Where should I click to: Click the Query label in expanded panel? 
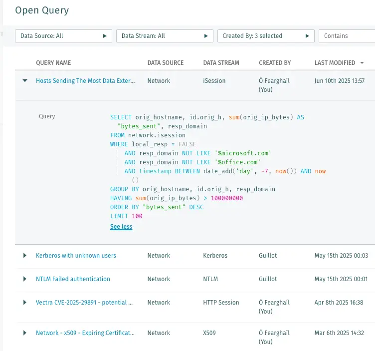point(47,116)
